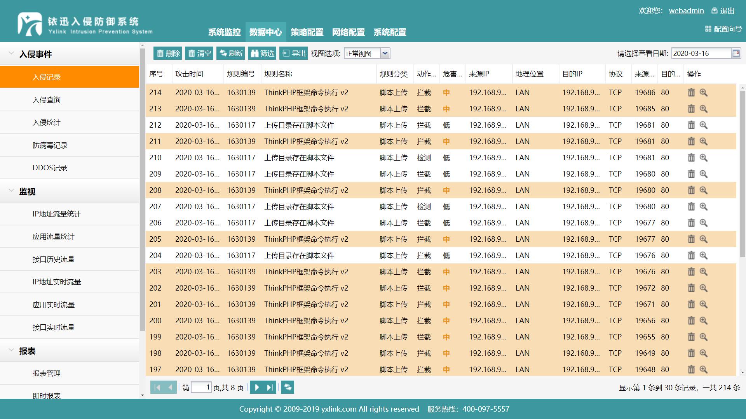Delete record 207 with trash icon

tap(691, 206)
